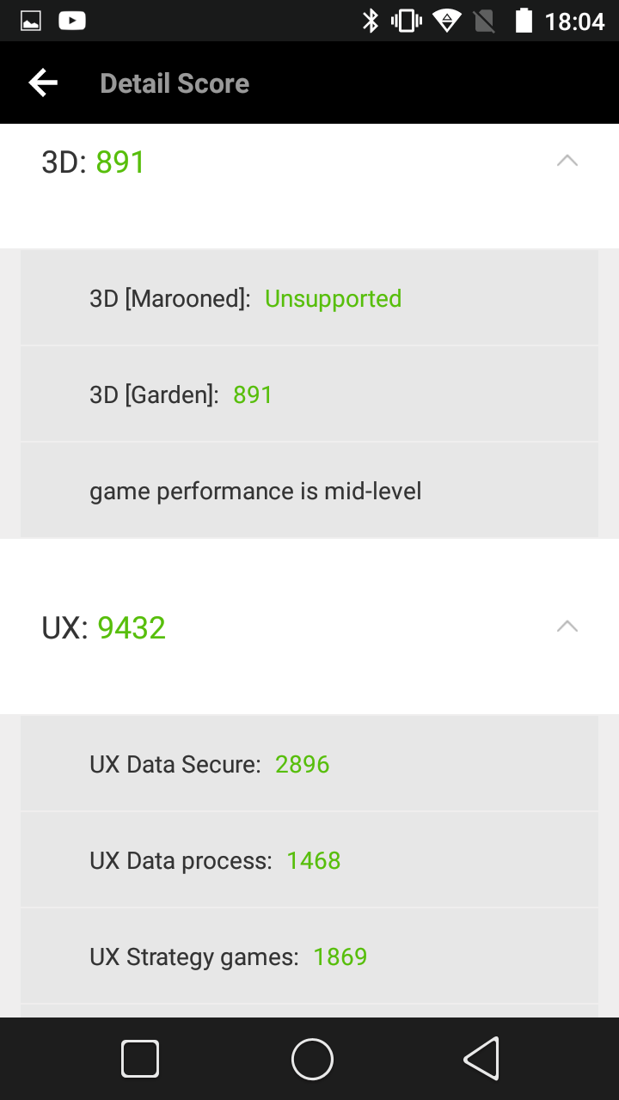Tap the game performance is mid-level row
The width and height of the screenshot is (619, 1100).
(309, 491)
